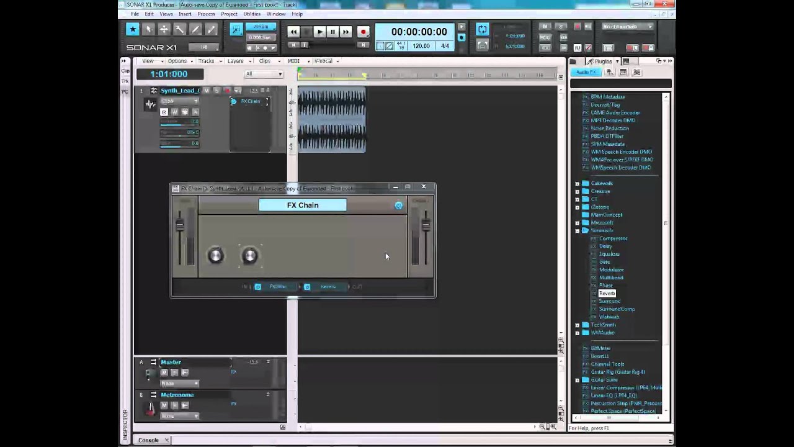Click the first knob in FX Chain

(x=215, y=255)
